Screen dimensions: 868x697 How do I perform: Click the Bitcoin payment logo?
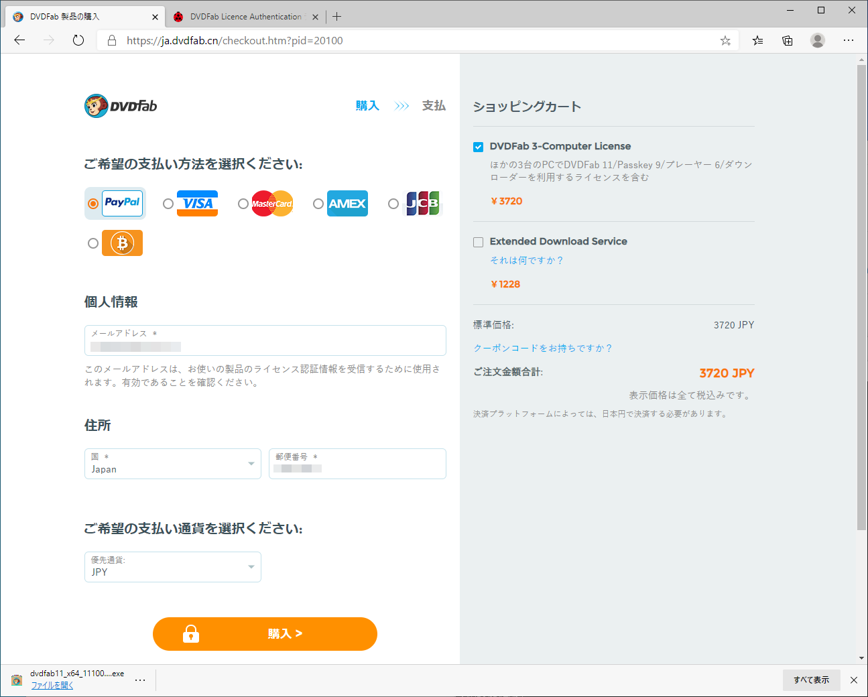(122, 243)
